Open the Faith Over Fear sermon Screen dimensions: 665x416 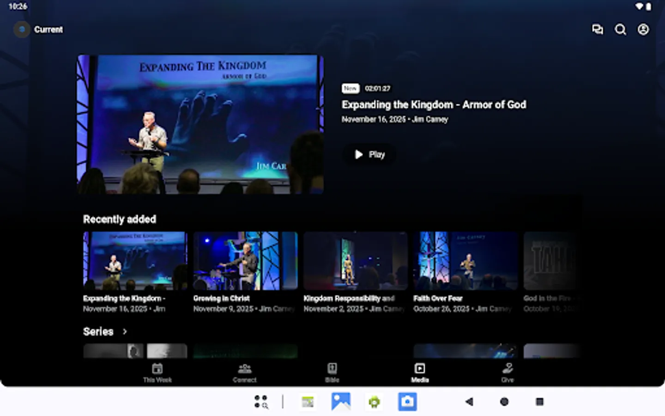click(x=465, y=261)
